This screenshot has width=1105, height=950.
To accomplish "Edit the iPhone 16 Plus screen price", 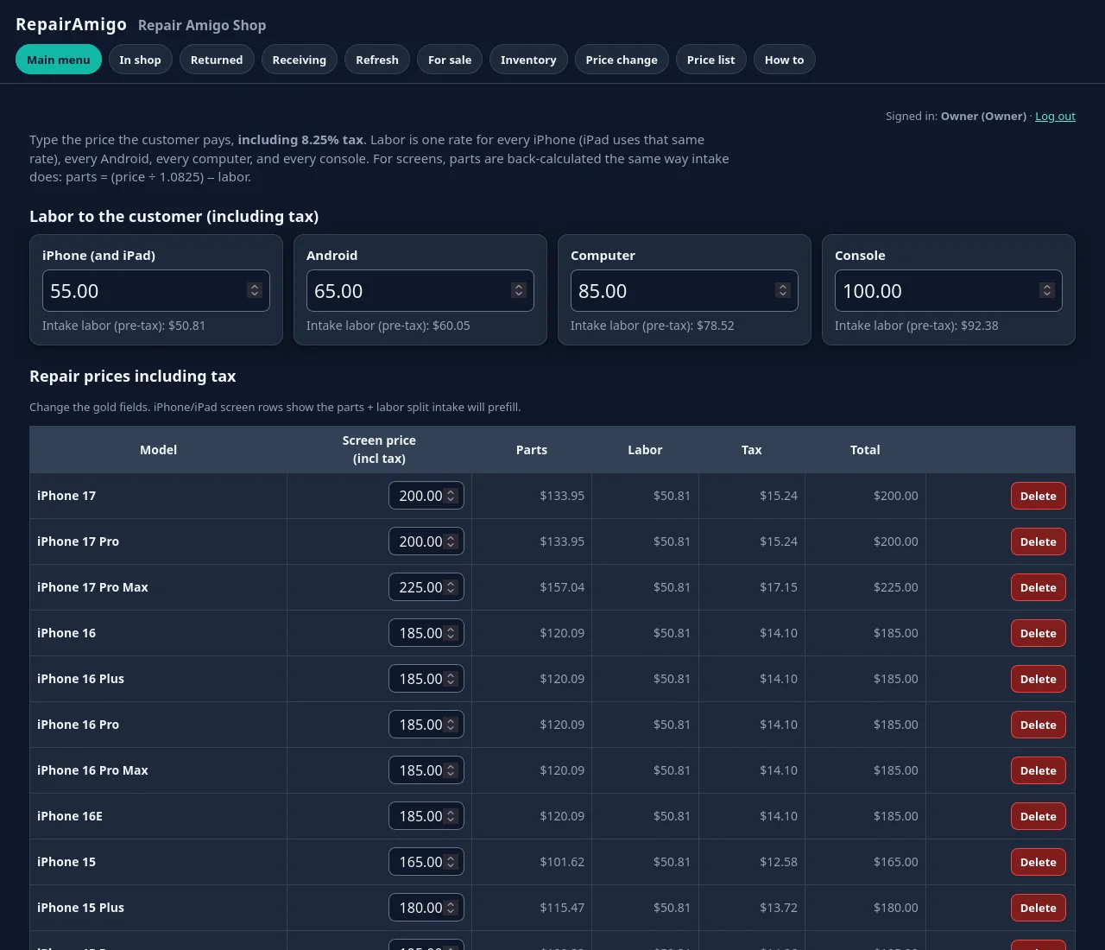I will pos(426,679).
